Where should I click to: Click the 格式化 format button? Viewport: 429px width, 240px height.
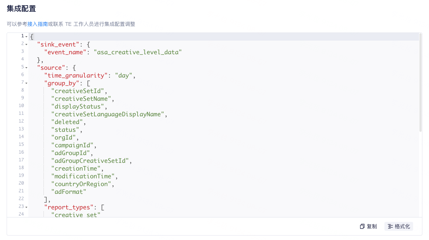point(399,226)
